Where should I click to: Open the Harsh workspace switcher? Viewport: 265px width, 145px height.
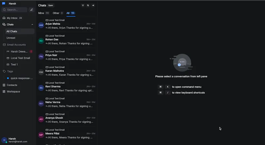point(12,4)
